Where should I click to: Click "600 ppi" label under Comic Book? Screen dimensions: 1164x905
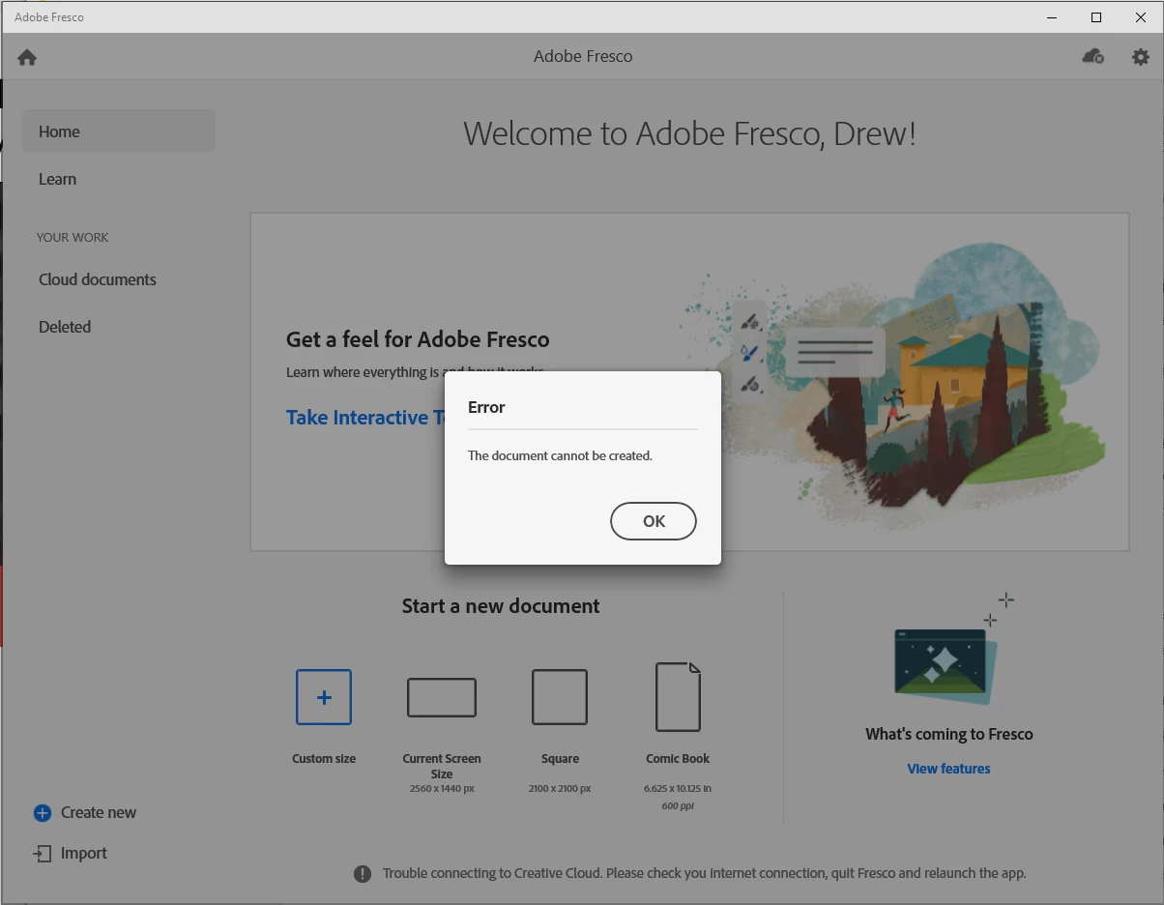coord(678,805)
